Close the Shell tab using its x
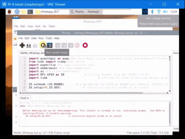Viewport: 185px width, 139px height. [28, 98]
